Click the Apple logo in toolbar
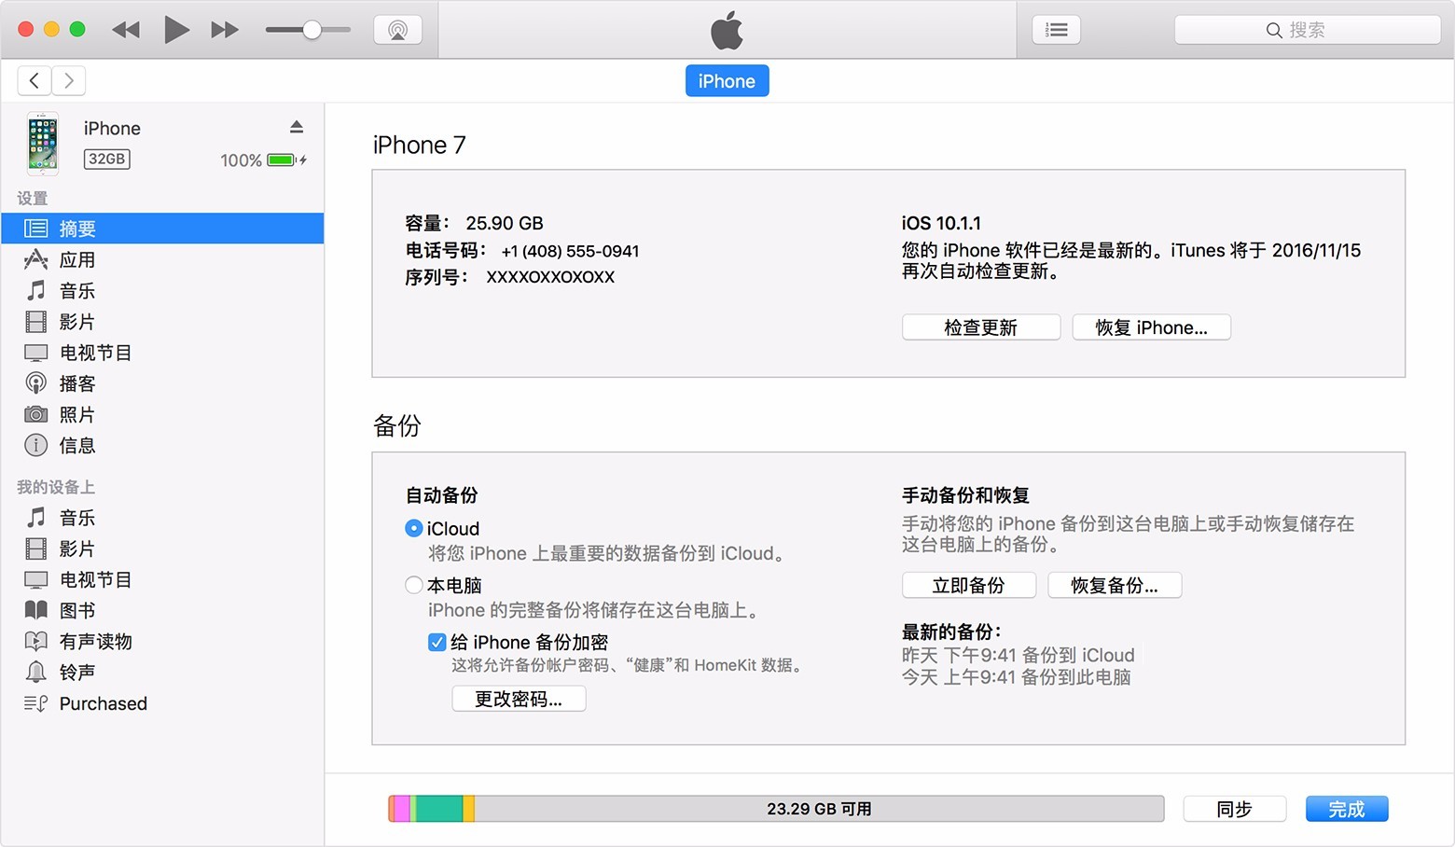Image resolution: width=1455 pixels, height=847 pixels. 727,30
